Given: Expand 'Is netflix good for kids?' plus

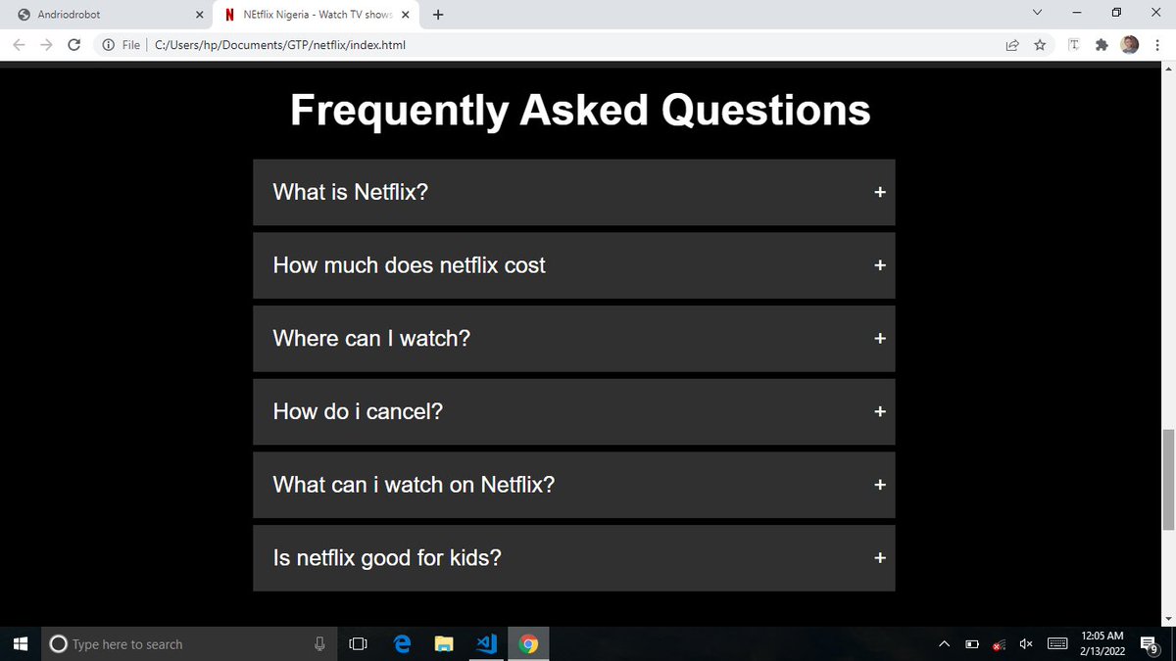Looking at the screenshot, I should [880, 558].
